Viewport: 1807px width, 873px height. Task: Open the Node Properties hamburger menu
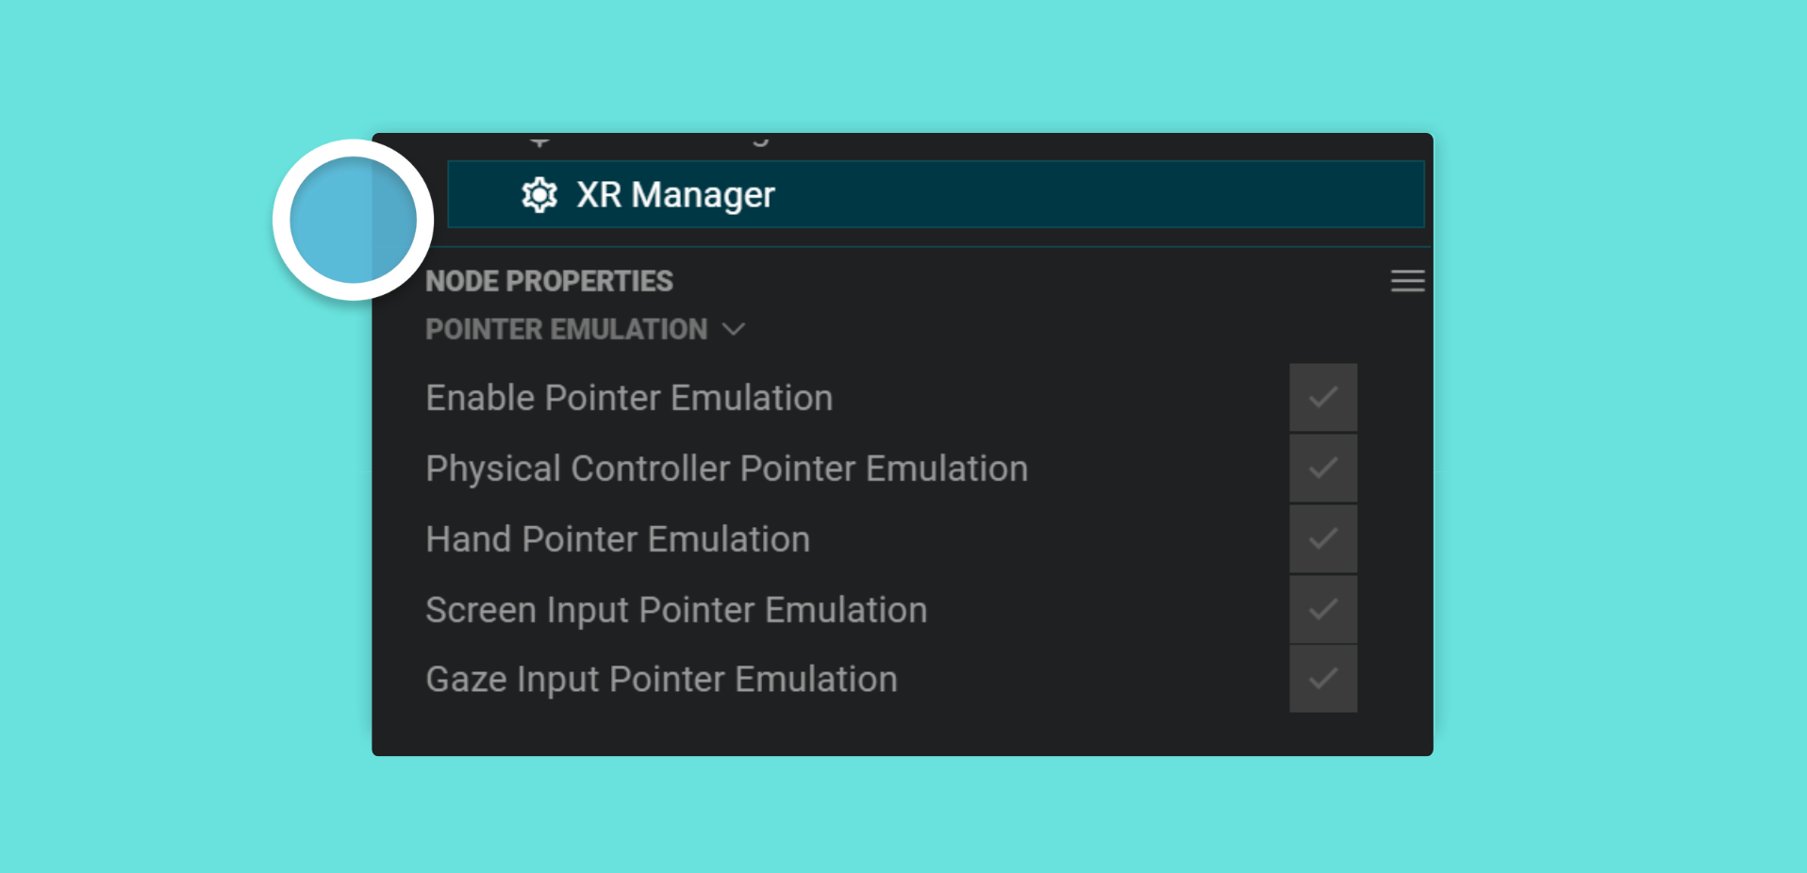[1407, 281]
